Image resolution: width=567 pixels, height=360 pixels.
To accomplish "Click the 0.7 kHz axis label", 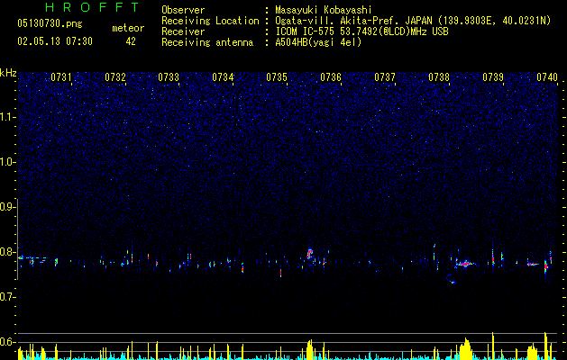I will click(x=8, y=297).
